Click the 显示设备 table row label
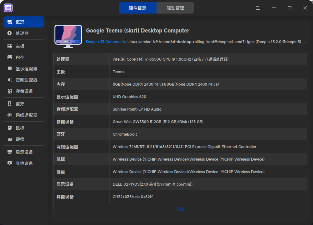This screenshot has width=313, height=225. (x=65, y=184)
